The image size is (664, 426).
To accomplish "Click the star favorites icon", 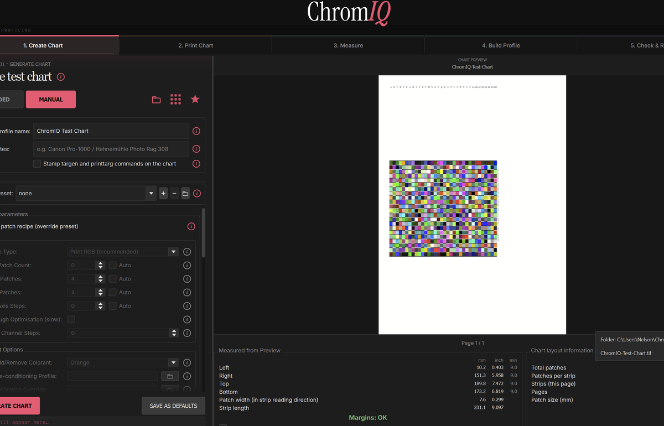I will [195, 99].
